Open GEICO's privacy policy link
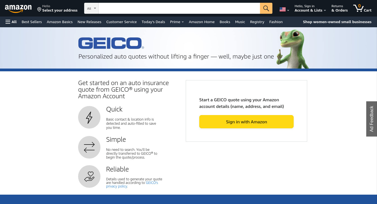The height and width of the screenshot is (204, 377). click(x=132, y=184)
